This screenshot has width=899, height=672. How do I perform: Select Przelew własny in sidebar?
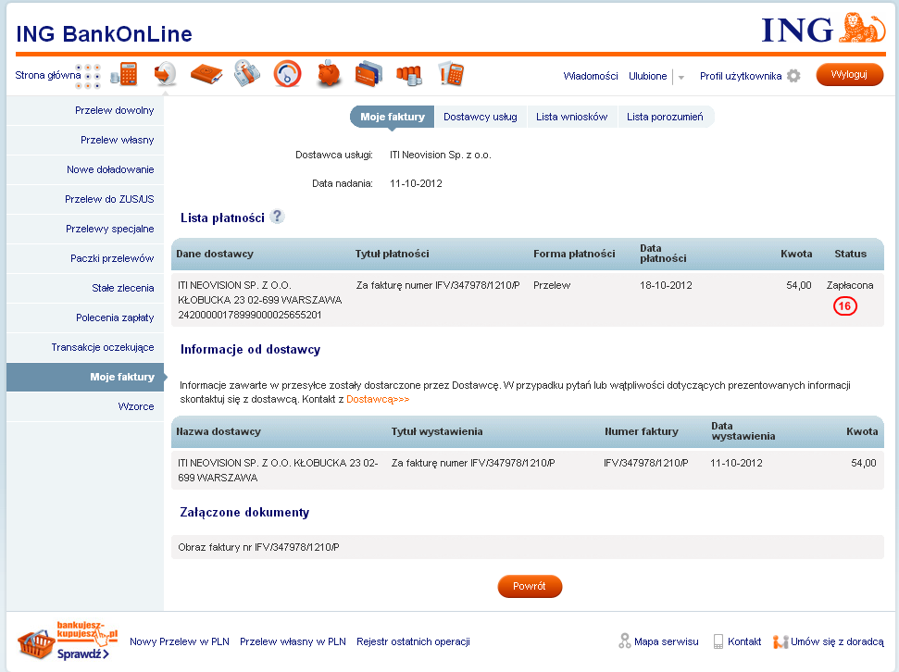point(85,140)
